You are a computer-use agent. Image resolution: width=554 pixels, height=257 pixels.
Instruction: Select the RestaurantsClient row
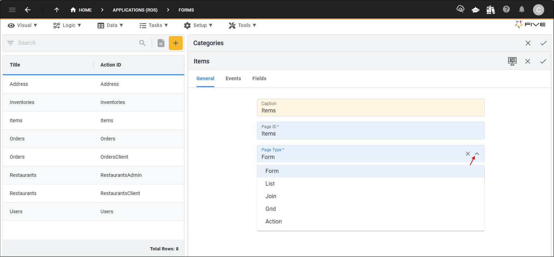94,193
